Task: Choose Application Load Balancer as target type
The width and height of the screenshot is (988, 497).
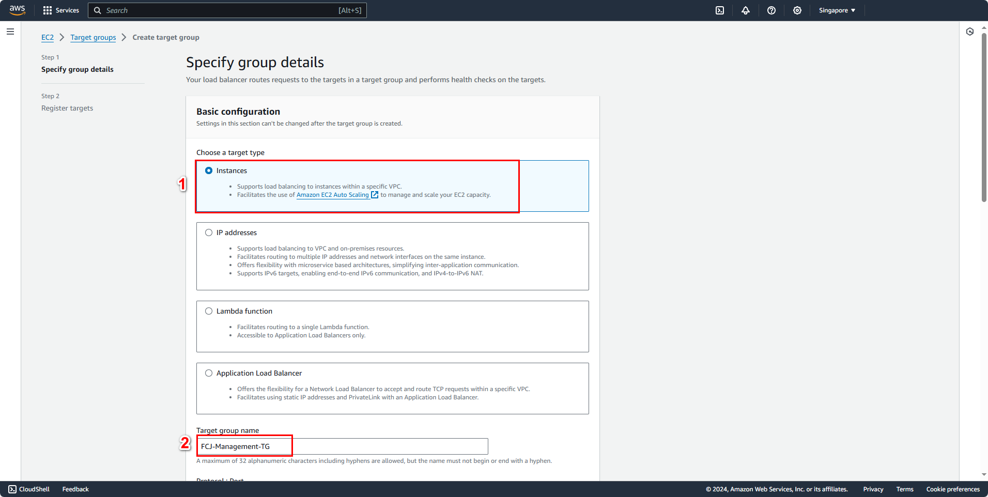Action: (x=209, y=372)
